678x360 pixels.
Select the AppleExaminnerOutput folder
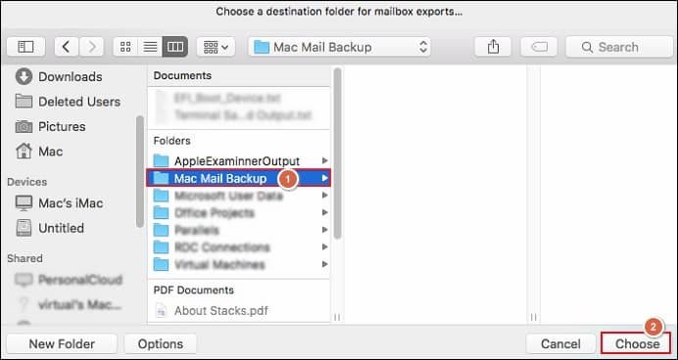(239, 161)
